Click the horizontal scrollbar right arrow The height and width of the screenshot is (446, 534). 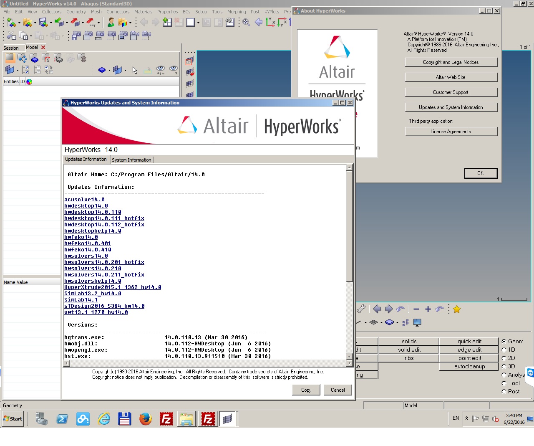click(350, 363)
